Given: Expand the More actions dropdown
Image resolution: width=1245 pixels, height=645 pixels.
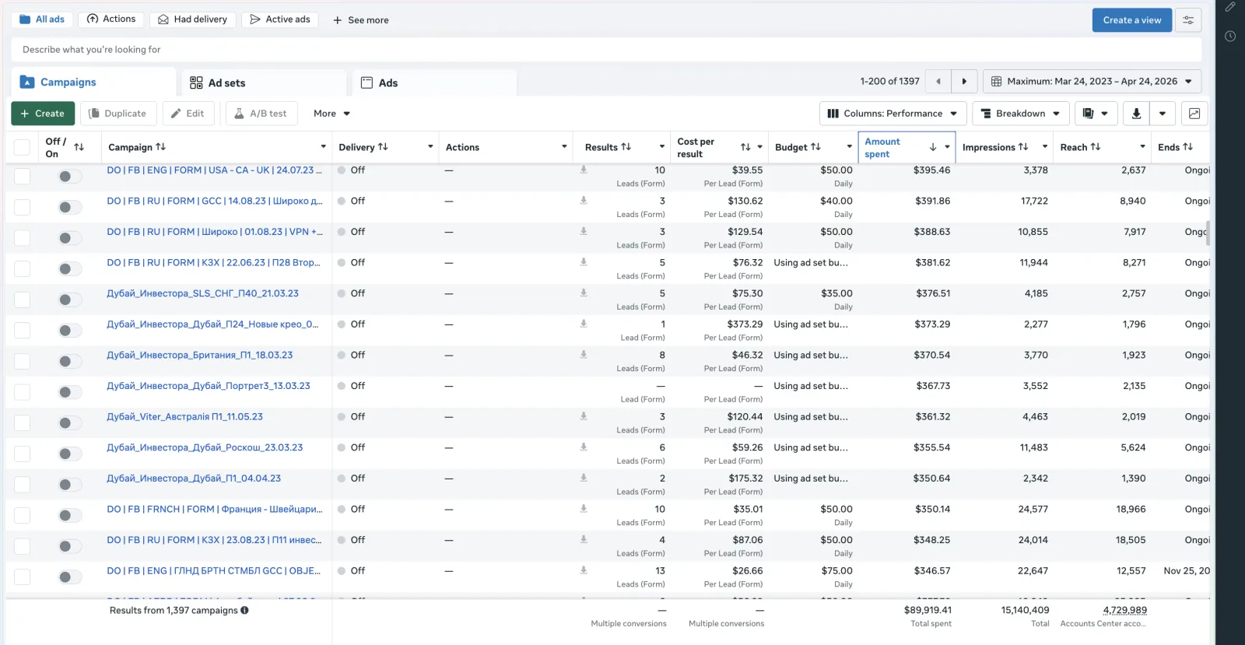Looking at the screenshot, I should [331, 114].
